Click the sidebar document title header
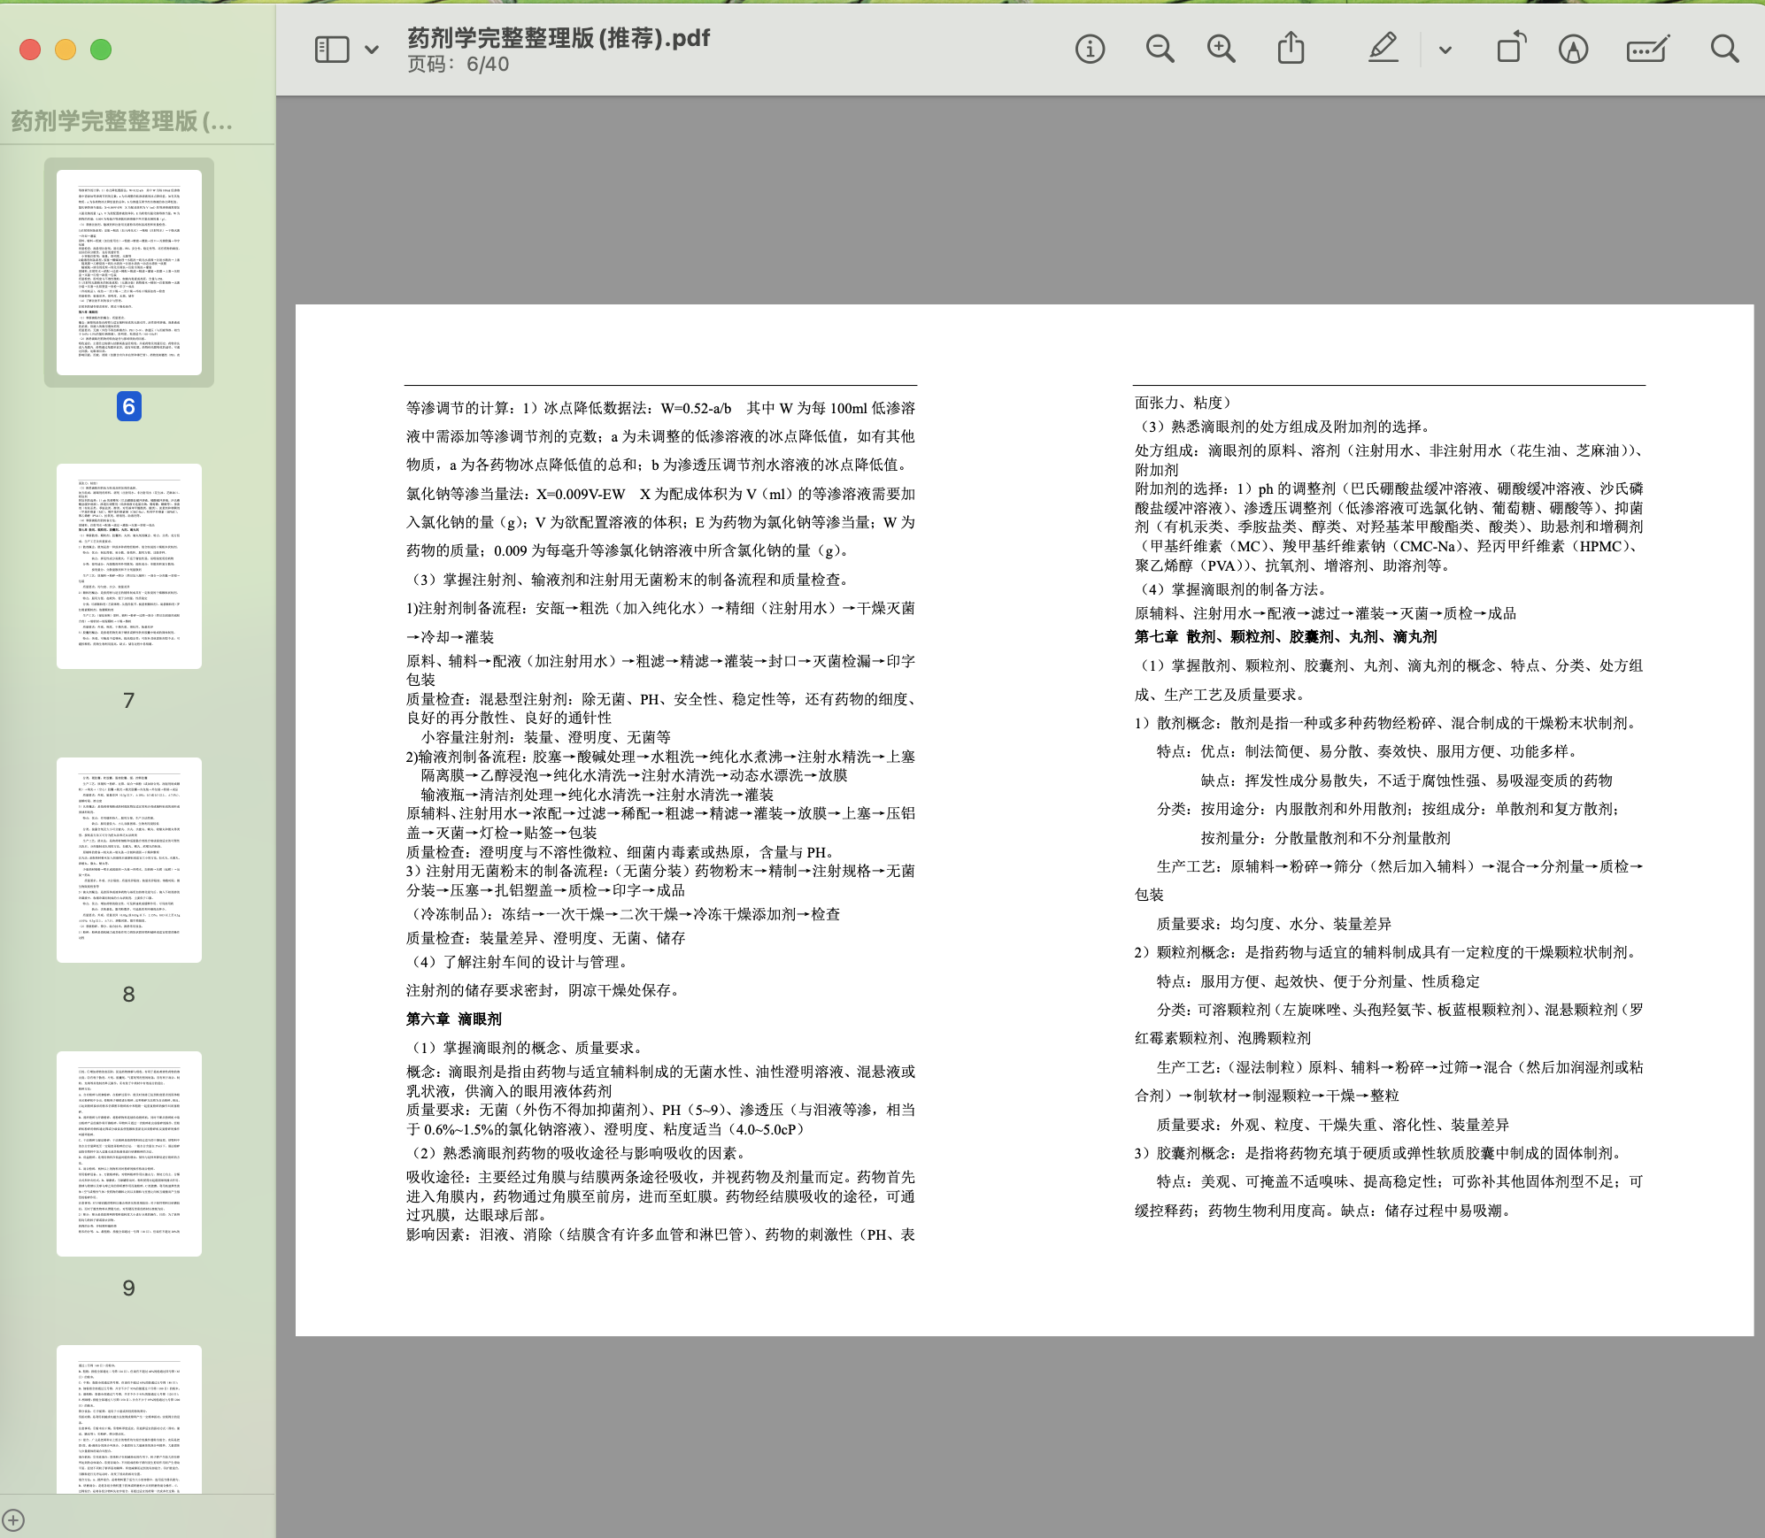The image size is (1765, 1538). tap(122, 121)
